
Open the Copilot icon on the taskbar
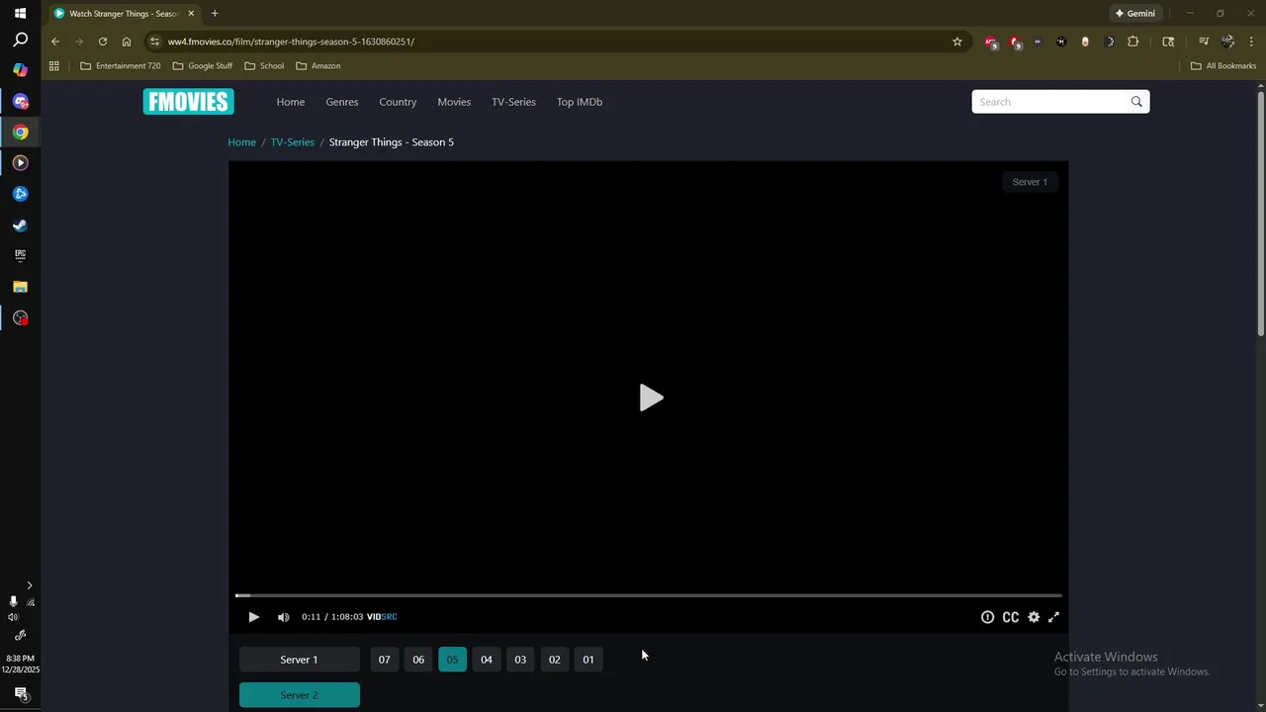point(20,70)
